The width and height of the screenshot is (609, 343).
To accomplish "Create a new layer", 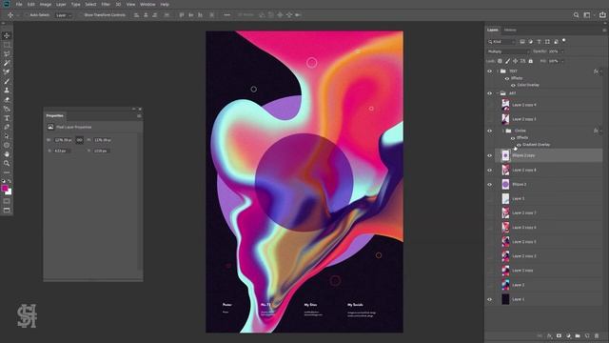I will 587,335.
